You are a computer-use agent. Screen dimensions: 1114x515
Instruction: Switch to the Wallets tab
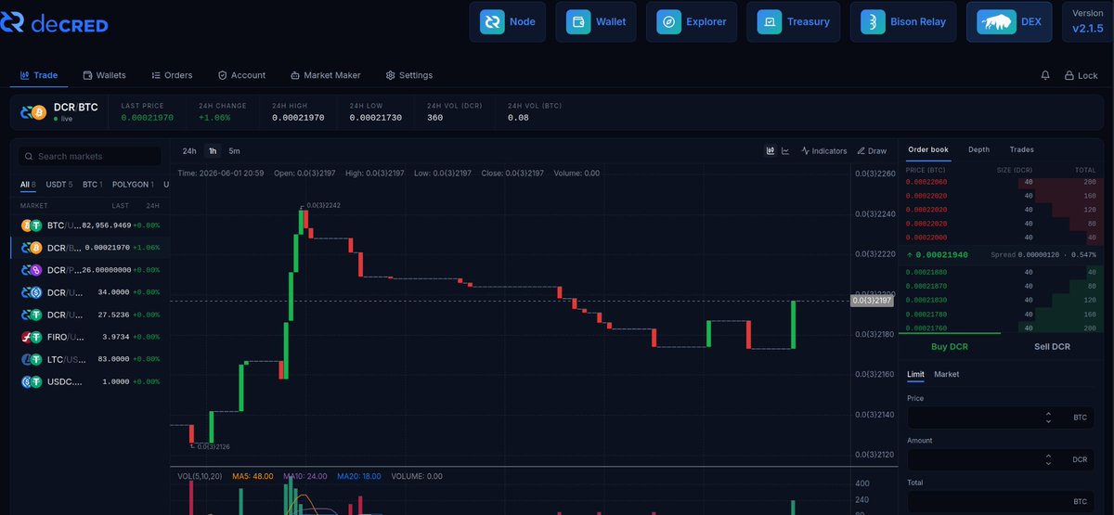pyautogui.click(x=104, y=75)
